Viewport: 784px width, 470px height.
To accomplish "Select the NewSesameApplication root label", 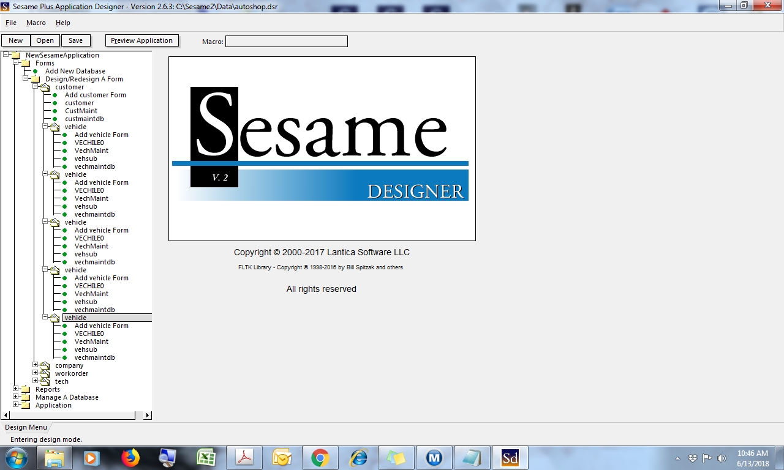I will (x=62, y=55).
